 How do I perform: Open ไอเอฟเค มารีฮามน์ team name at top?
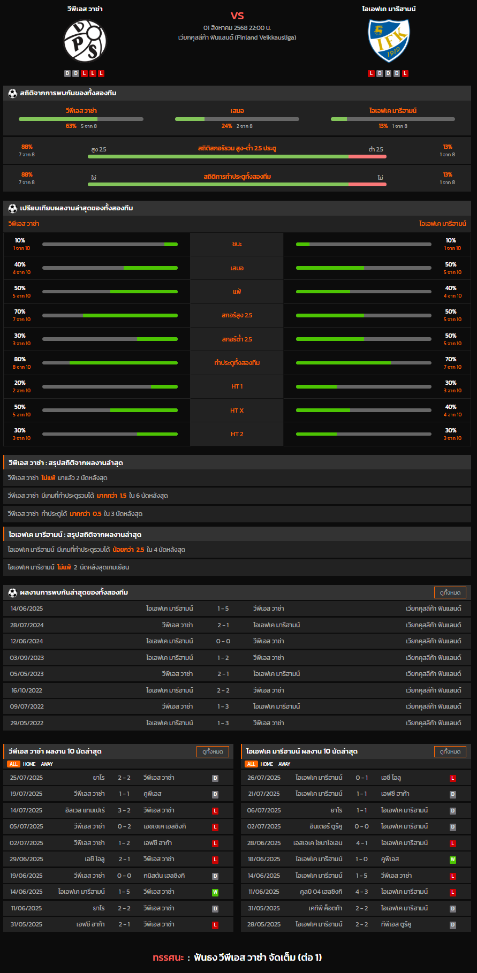[389, 9]
